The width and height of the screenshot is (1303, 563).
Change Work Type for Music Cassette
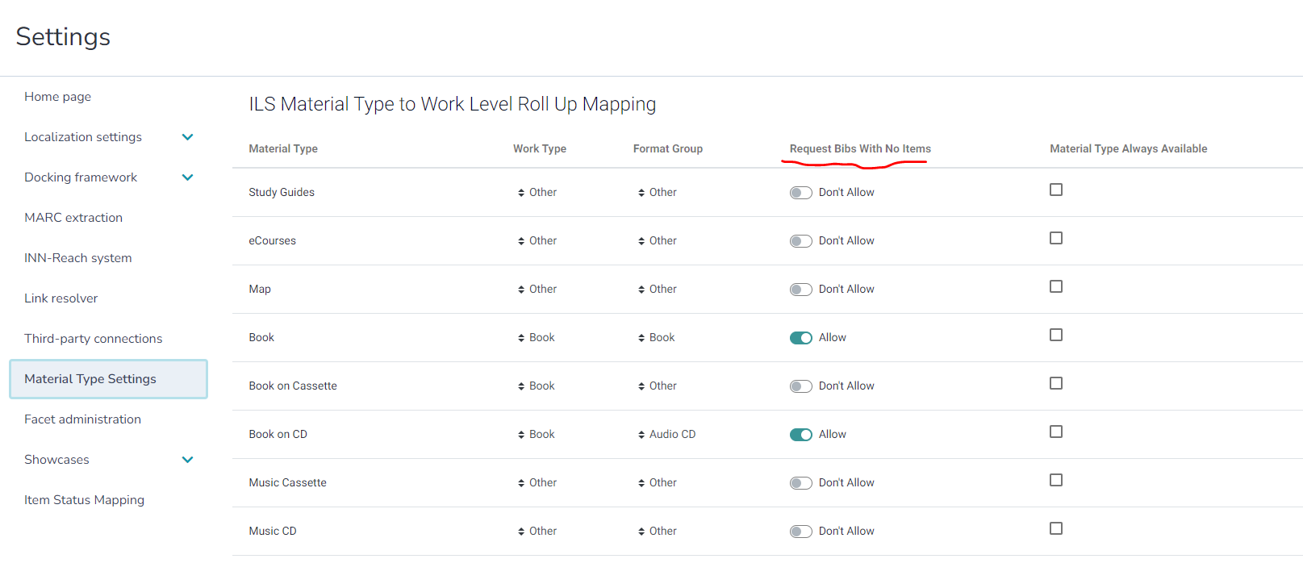(x=537, y=482)
